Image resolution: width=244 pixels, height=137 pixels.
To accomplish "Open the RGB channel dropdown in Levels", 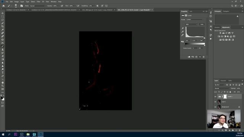I will (x=191, y=24).
